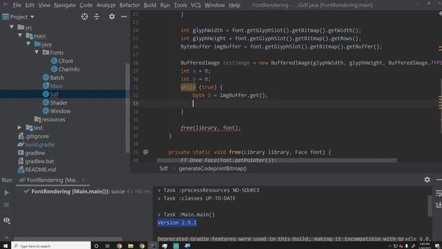Open gradlew.bat file
The image size is (442, 249).
[39, 161]
